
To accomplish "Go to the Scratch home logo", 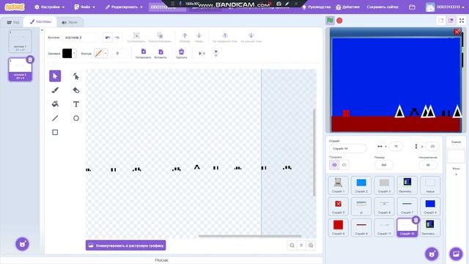I will click(x=15, y=7).
